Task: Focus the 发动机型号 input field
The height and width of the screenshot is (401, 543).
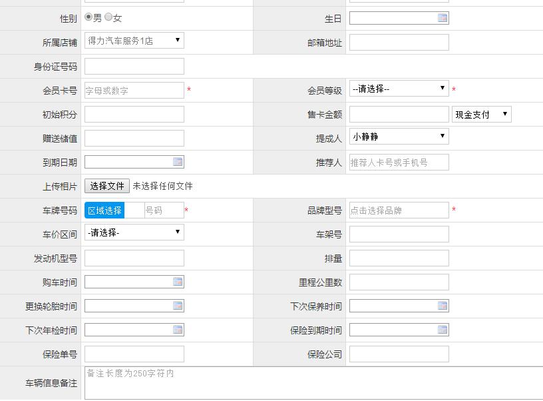Action: (134, 258)
